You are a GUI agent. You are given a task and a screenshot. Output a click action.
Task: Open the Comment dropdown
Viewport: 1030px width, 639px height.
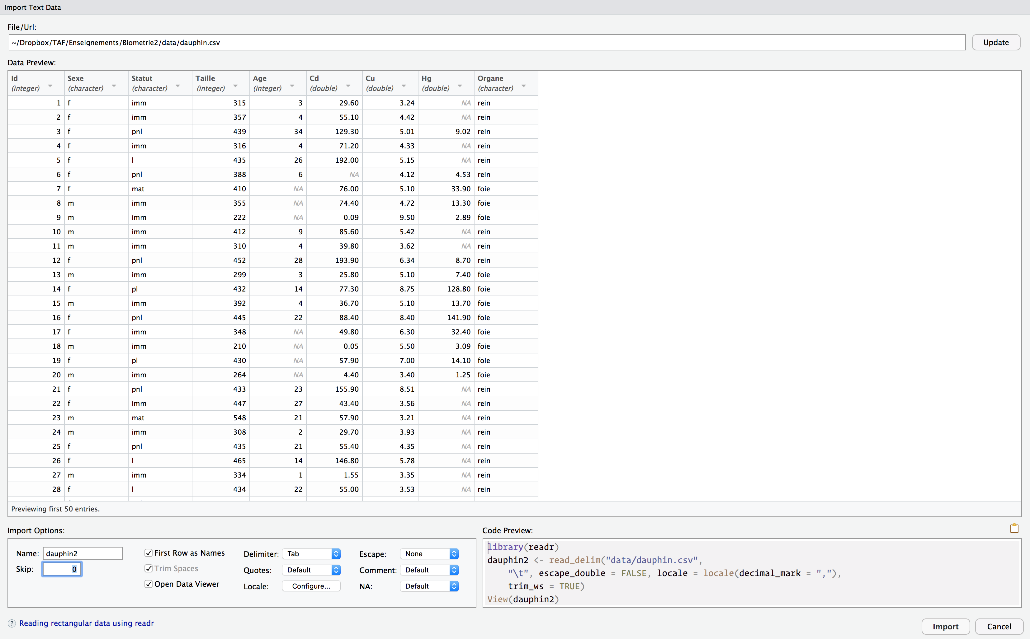(429, 570)
